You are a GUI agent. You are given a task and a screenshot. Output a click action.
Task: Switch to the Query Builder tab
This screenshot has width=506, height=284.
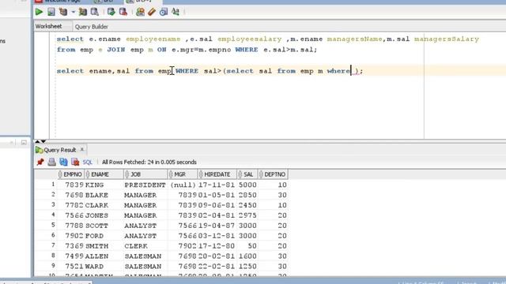coord(92,27)
